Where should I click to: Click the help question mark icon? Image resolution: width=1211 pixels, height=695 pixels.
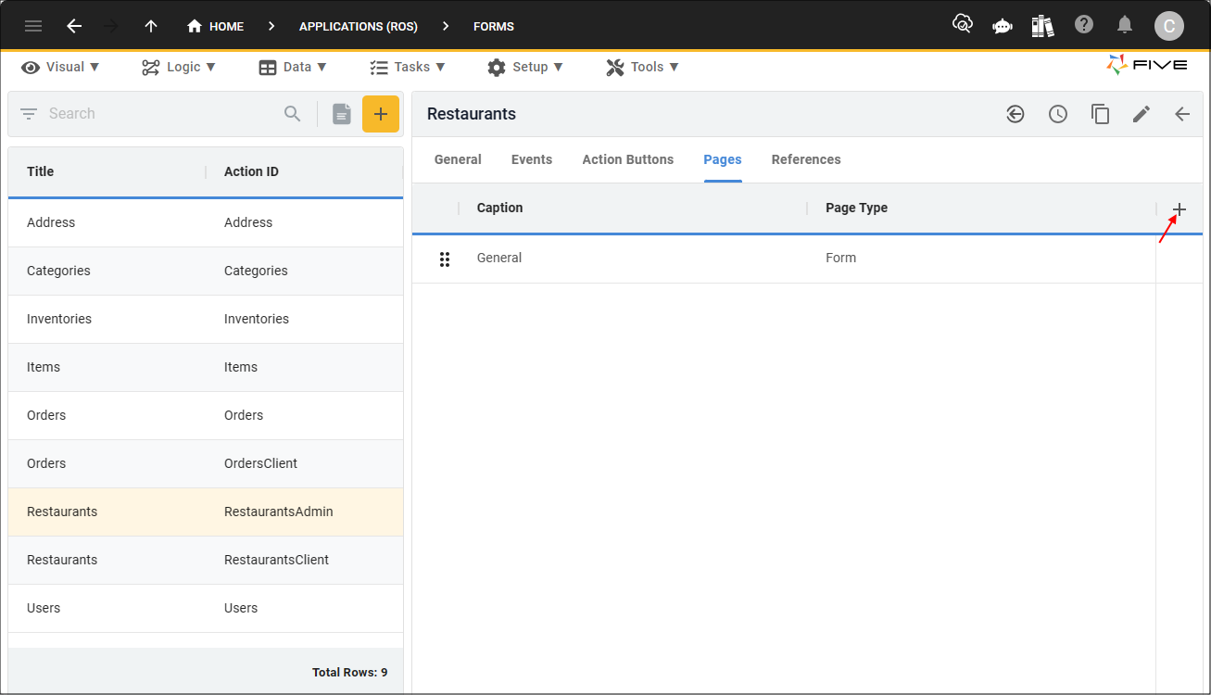pos(1084,25)
